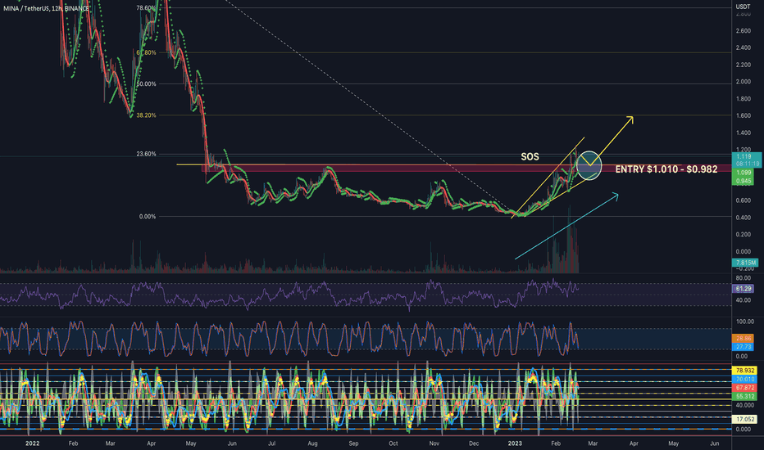Click 0.400 on the price axis
The width and height of the screenshot is (764, 450).
pyautogui.click(x=743, y=218)
